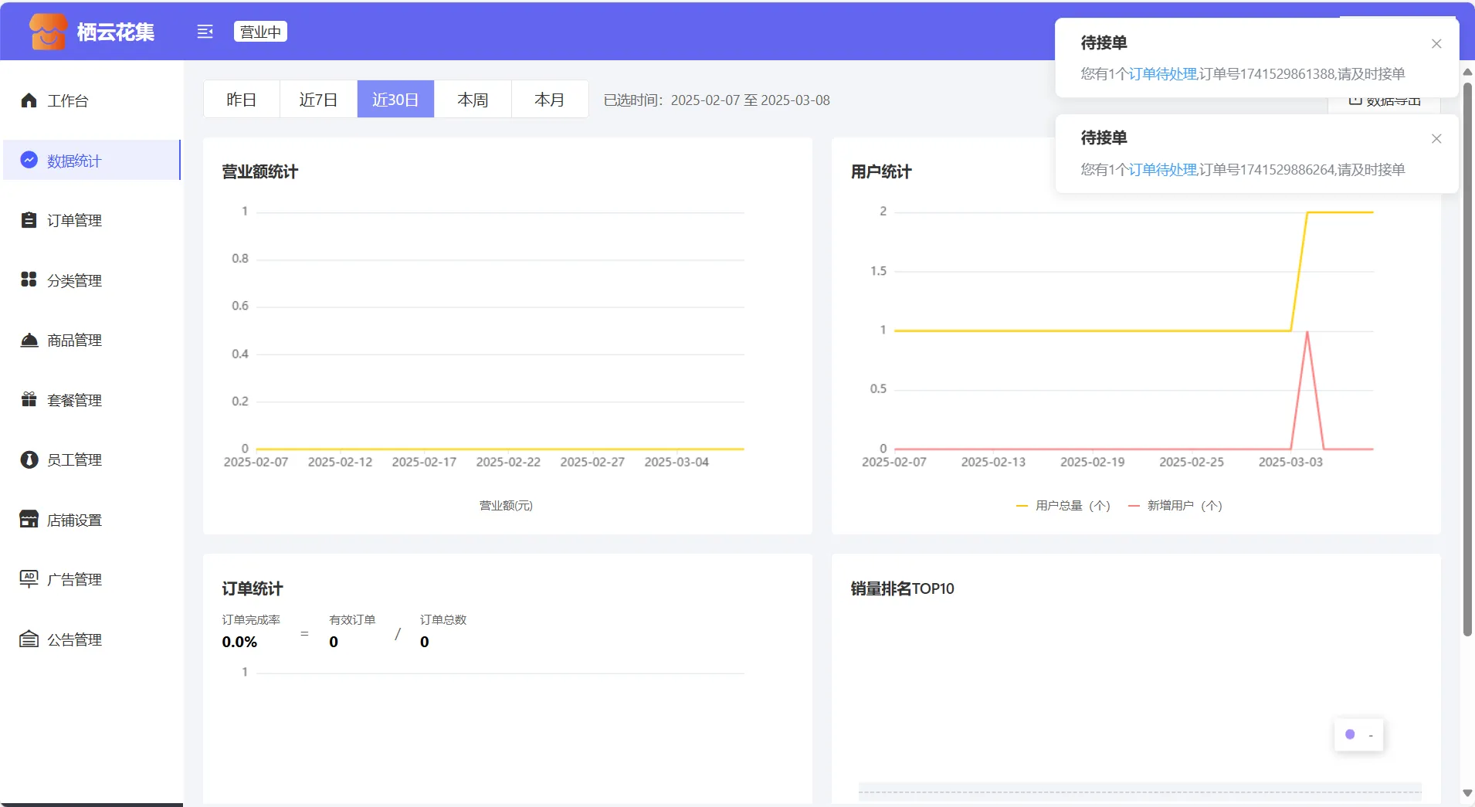
Task: Click the 店铺设置 shop icon
Action: point(29,520)
